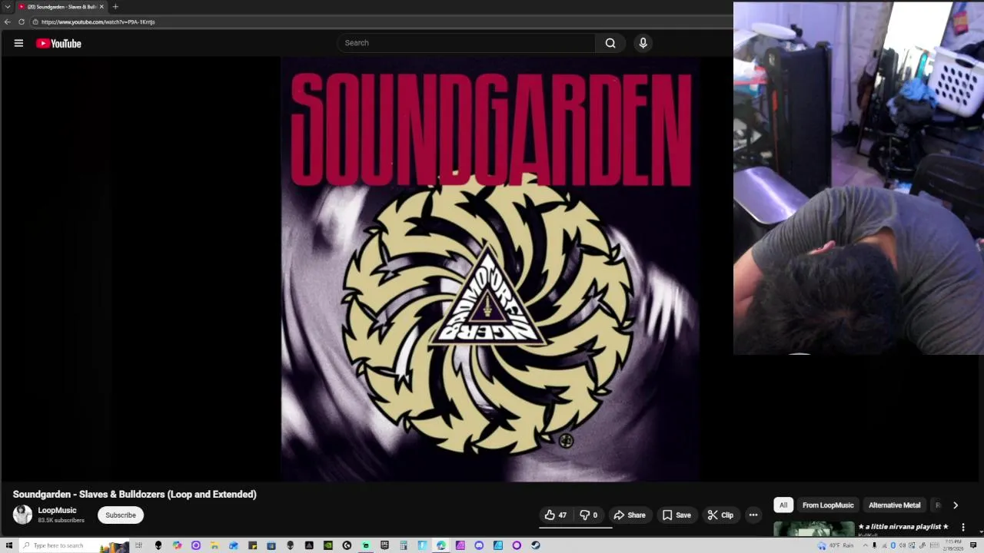
Task: Open the LoopMusic channel name link
Action: point(57,510)
